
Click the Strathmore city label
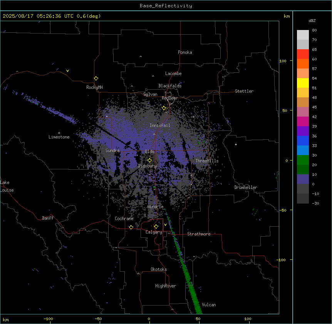(x=199, y=234)
